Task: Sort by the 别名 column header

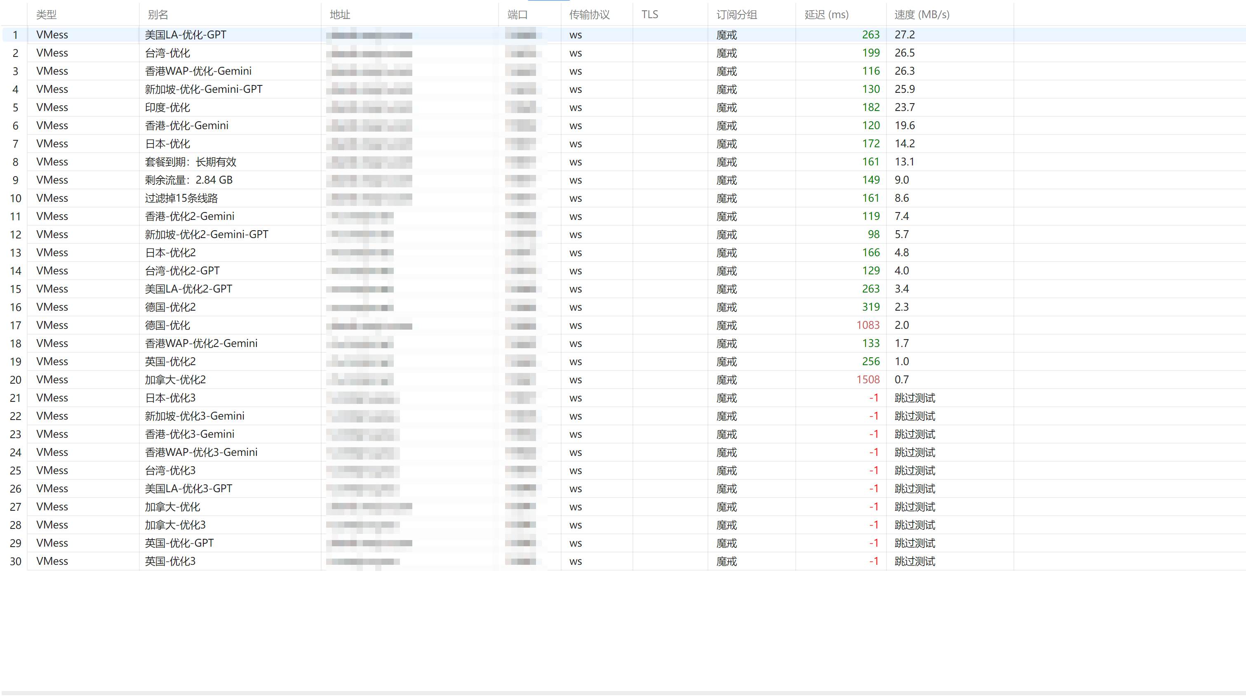Action: 230,14
